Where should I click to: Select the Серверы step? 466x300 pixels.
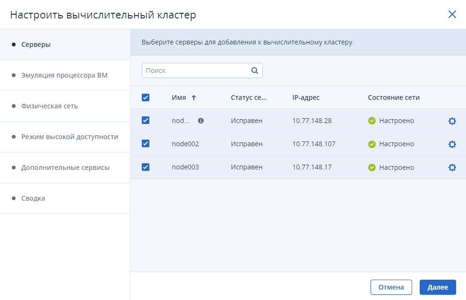point(65,44)
